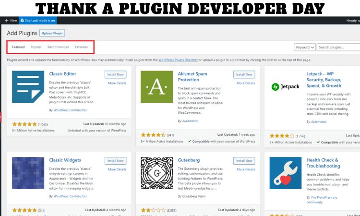Click the Akismet plugin logo
The image size is (360, 216).
(157, 87)
